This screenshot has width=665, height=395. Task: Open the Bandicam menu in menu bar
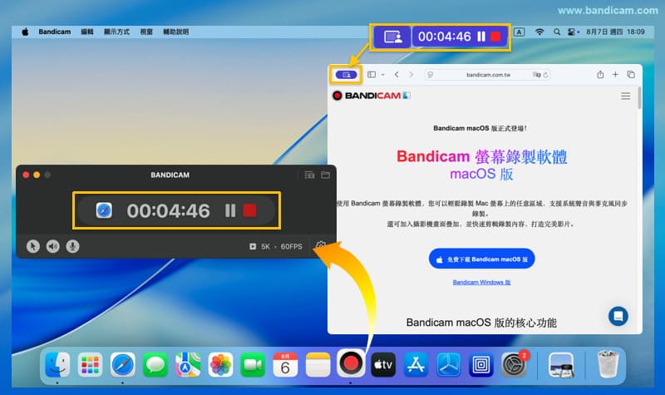55,32
